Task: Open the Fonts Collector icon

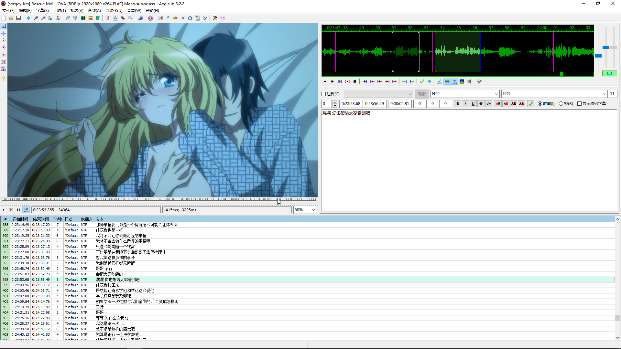Action: [130, 18]
